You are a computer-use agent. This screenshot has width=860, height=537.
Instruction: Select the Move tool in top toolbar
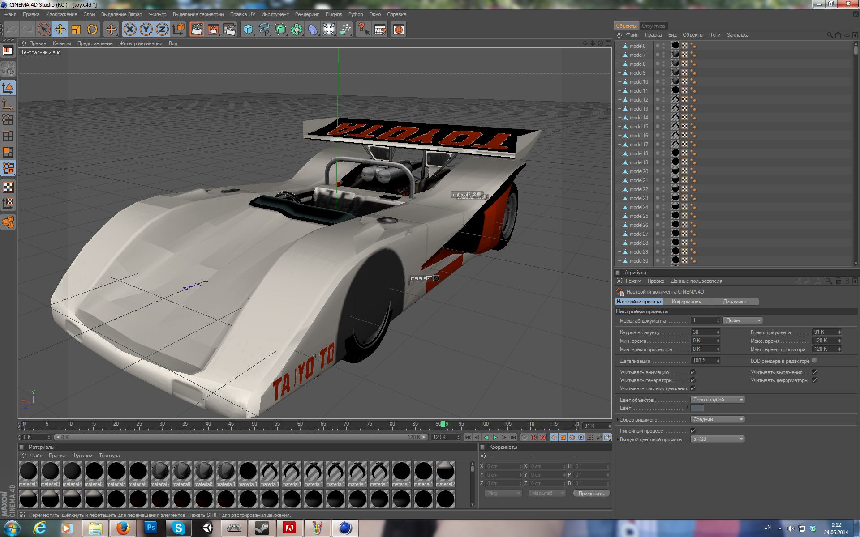tap(60, 30)
